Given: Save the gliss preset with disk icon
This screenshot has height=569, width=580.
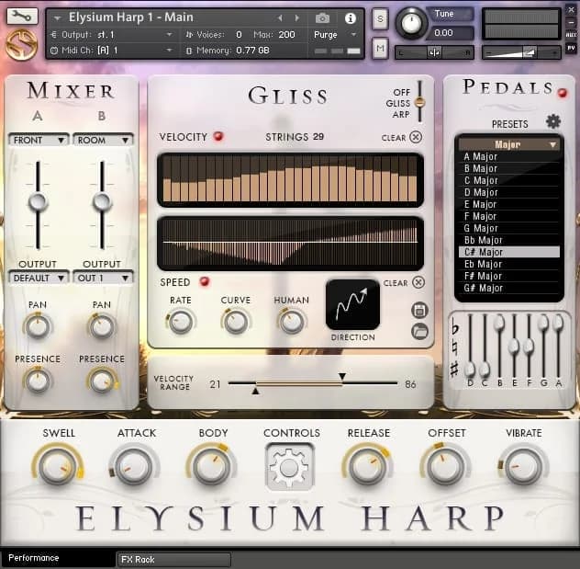Looking at the screenshot, I should pyautogui.click(x=419, y=311).
